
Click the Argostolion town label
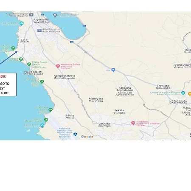[42, 21]
